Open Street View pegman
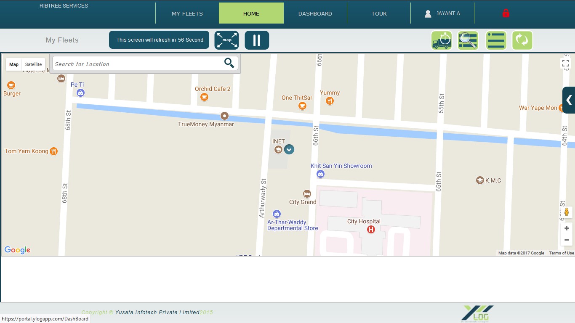 pos(567,212)
